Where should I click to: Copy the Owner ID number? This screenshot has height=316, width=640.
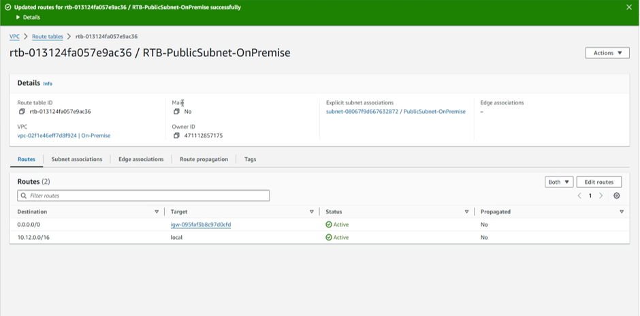point(176,136)
